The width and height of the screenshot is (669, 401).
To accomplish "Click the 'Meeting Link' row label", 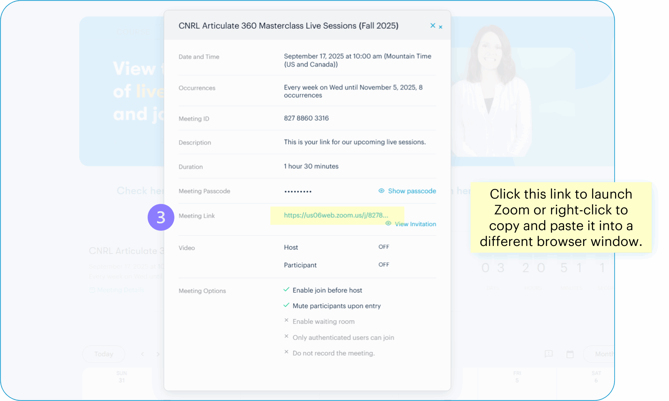I will click(197, 216).
